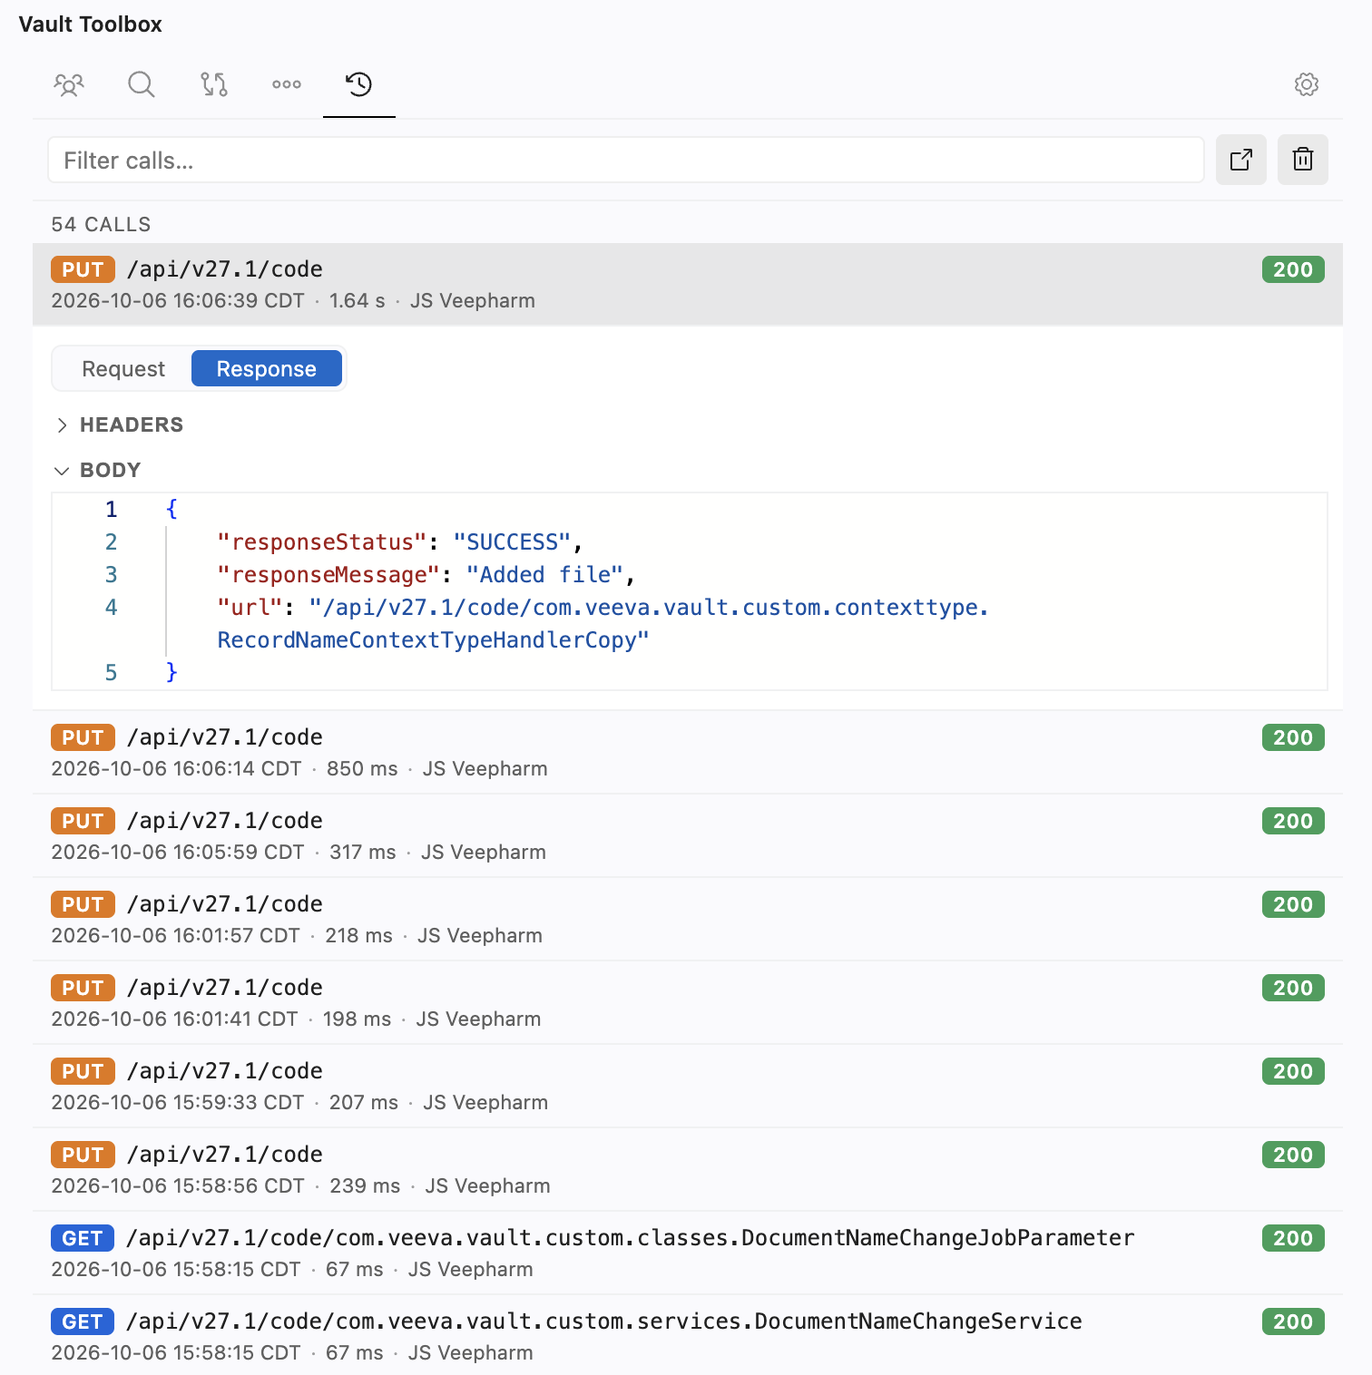
Task: Click the 207 ms duration text
Action: [363, 1103]
